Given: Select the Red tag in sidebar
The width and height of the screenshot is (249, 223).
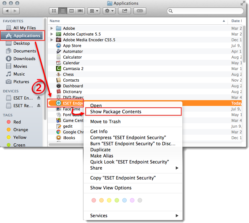Looking at the screenshot, I should tap(17, 122).
